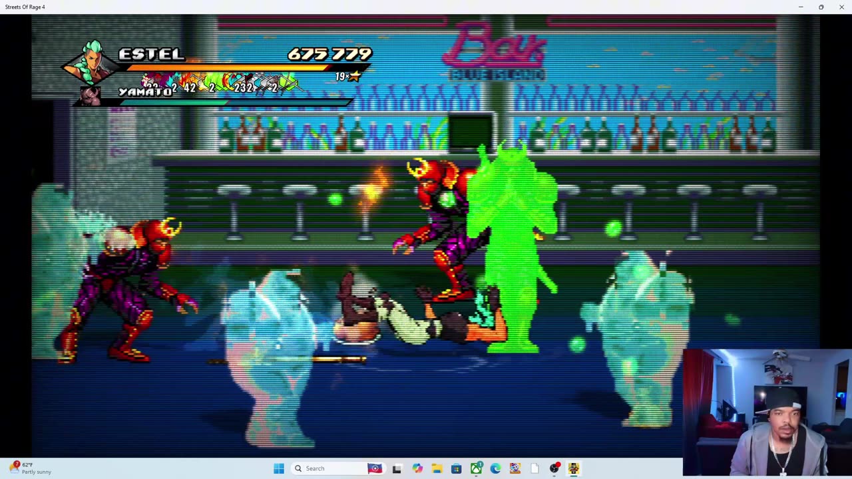Open the weather widget showing Partly sunny
852x479 pixels.
pos(31,468)
